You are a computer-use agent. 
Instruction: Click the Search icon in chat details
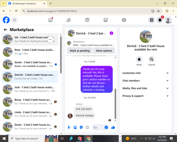[x=152, y=59]
